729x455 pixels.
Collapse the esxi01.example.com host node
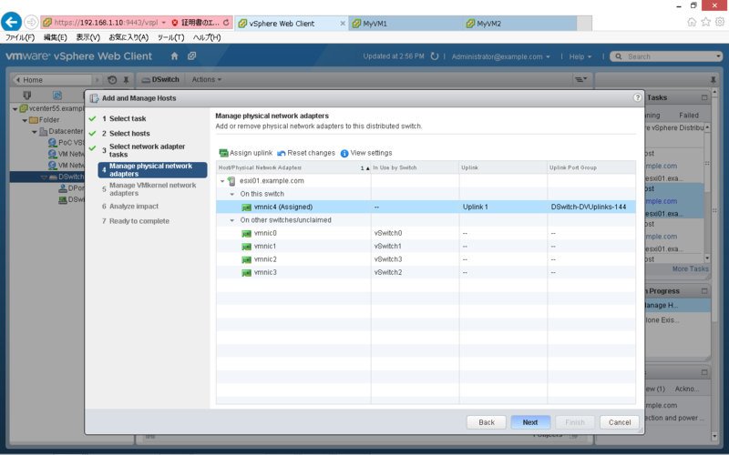click(222, 181)
